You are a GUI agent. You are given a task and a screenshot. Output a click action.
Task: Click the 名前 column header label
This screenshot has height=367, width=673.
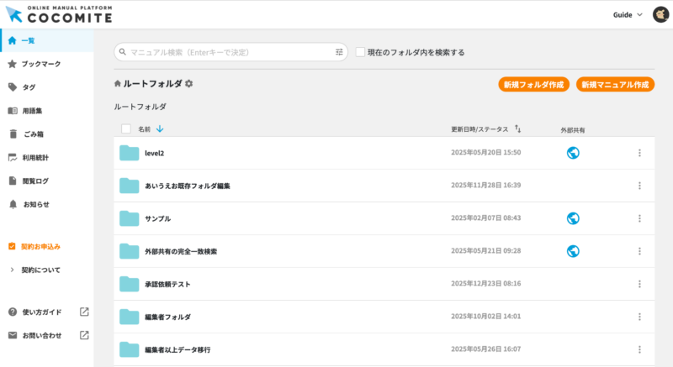tap(144, 128)
